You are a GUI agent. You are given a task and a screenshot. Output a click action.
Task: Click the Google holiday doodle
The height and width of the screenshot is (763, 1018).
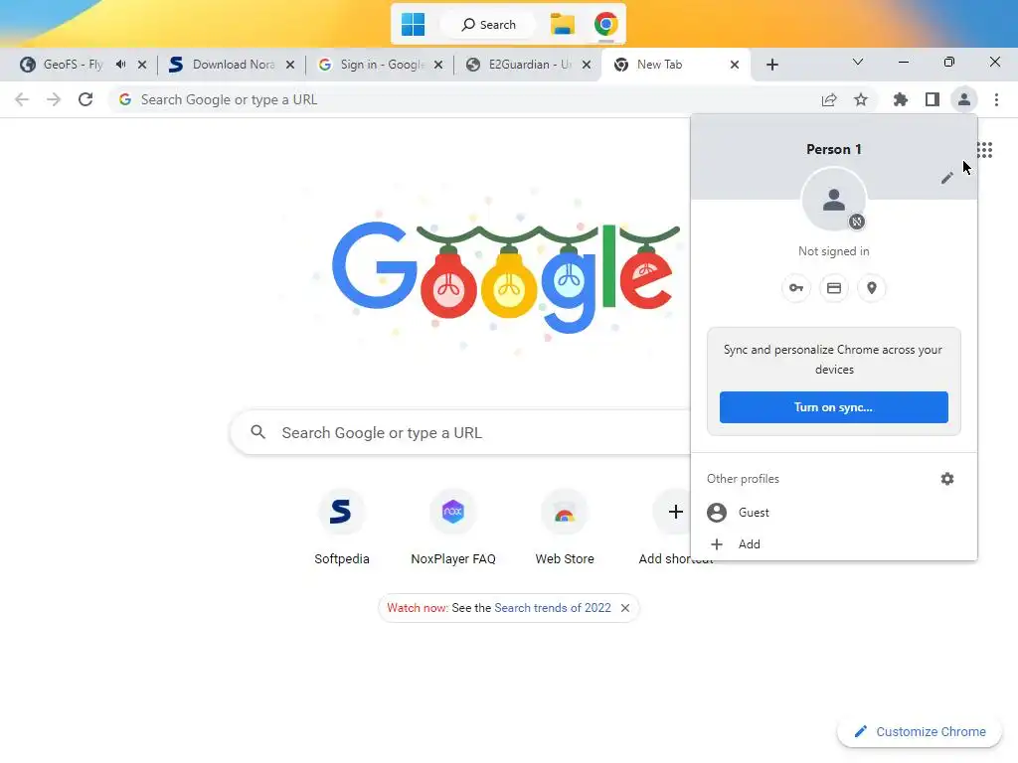pyautogui.click(x=506, y=278)
